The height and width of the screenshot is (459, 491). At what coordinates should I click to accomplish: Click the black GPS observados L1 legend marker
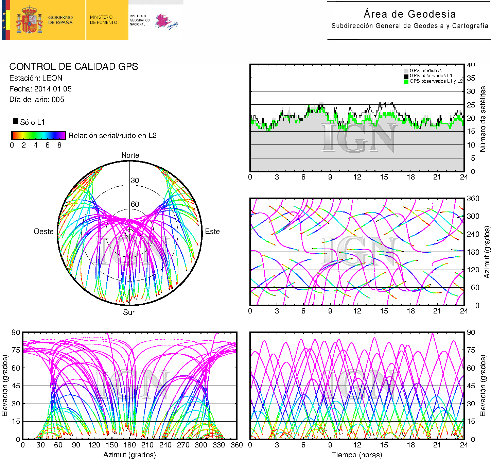click(x=406, y=76)
